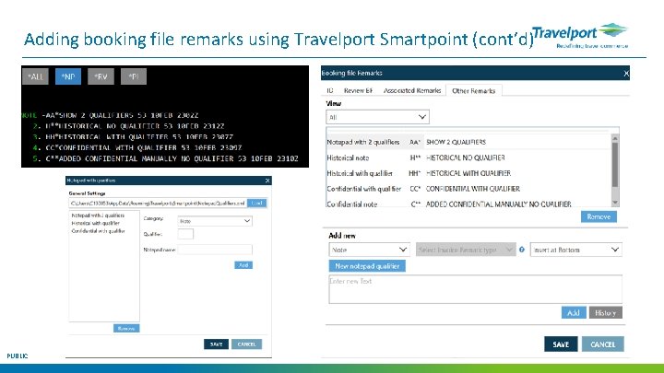Viewport: 664px width, 373px height.
Task: Open the Add new Note type dropdown
Action: tap(369, 250)
